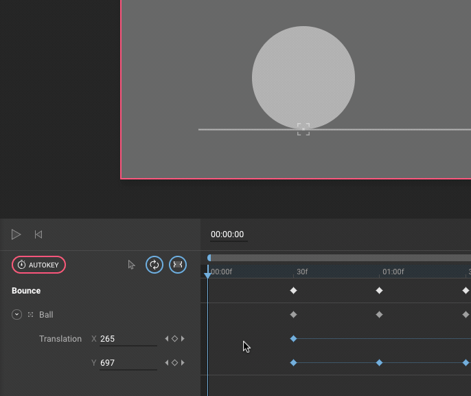Viewport: 471px width, 396px height.
Task: Go to next keyframe for Translation X
Action: [183, 339]
